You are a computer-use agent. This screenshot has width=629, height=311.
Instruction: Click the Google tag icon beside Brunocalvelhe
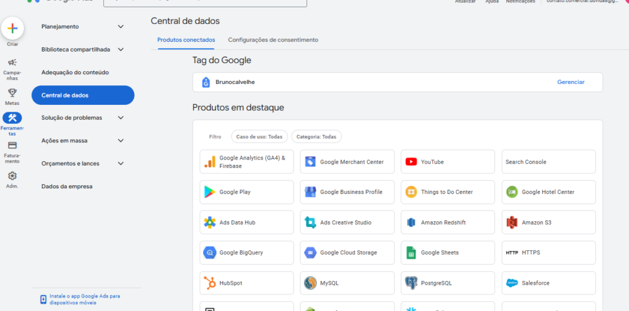pyautogui.click(x=206, y=82)
